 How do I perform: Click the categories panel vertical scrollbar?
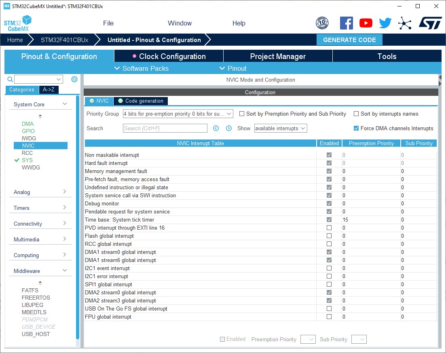pyautogui.click(x=78, y=218)
